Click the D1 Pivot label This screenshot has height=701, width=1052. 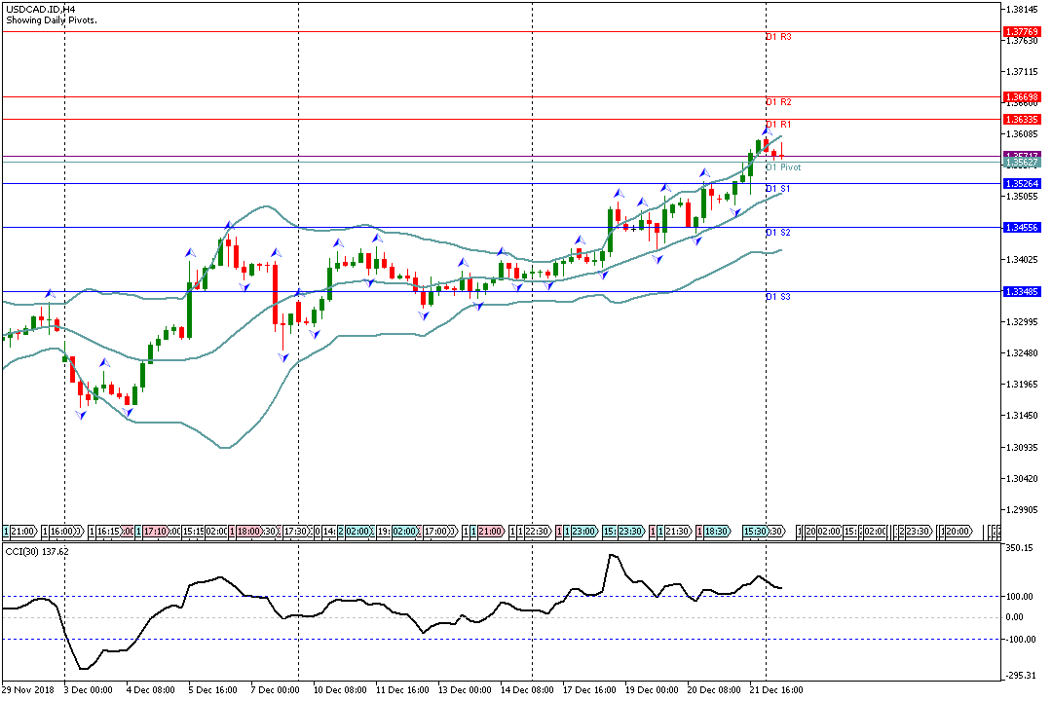783,167
